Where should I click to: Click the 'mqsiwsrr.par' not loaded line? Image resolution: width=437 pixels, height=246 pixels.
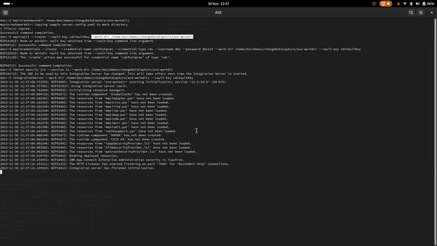85,123
